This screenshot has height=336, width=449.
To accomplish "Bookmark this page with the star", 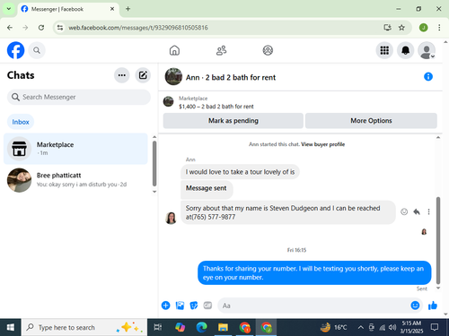I will point(401,28).
